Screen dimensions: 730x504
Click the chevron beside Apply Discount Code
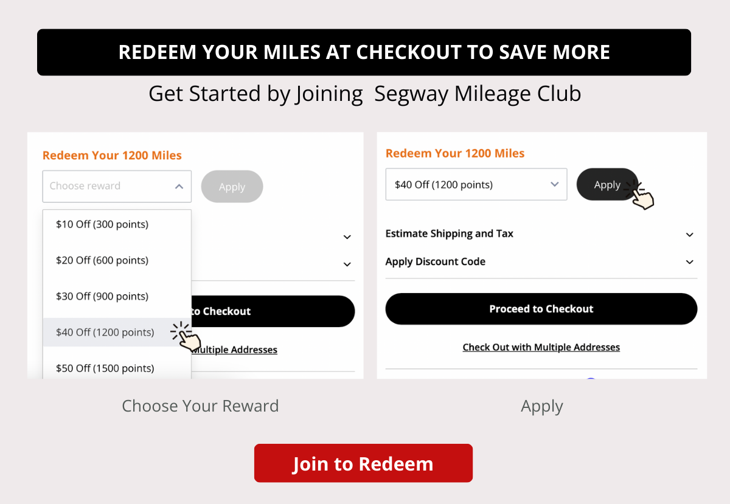tap(689, 262)
